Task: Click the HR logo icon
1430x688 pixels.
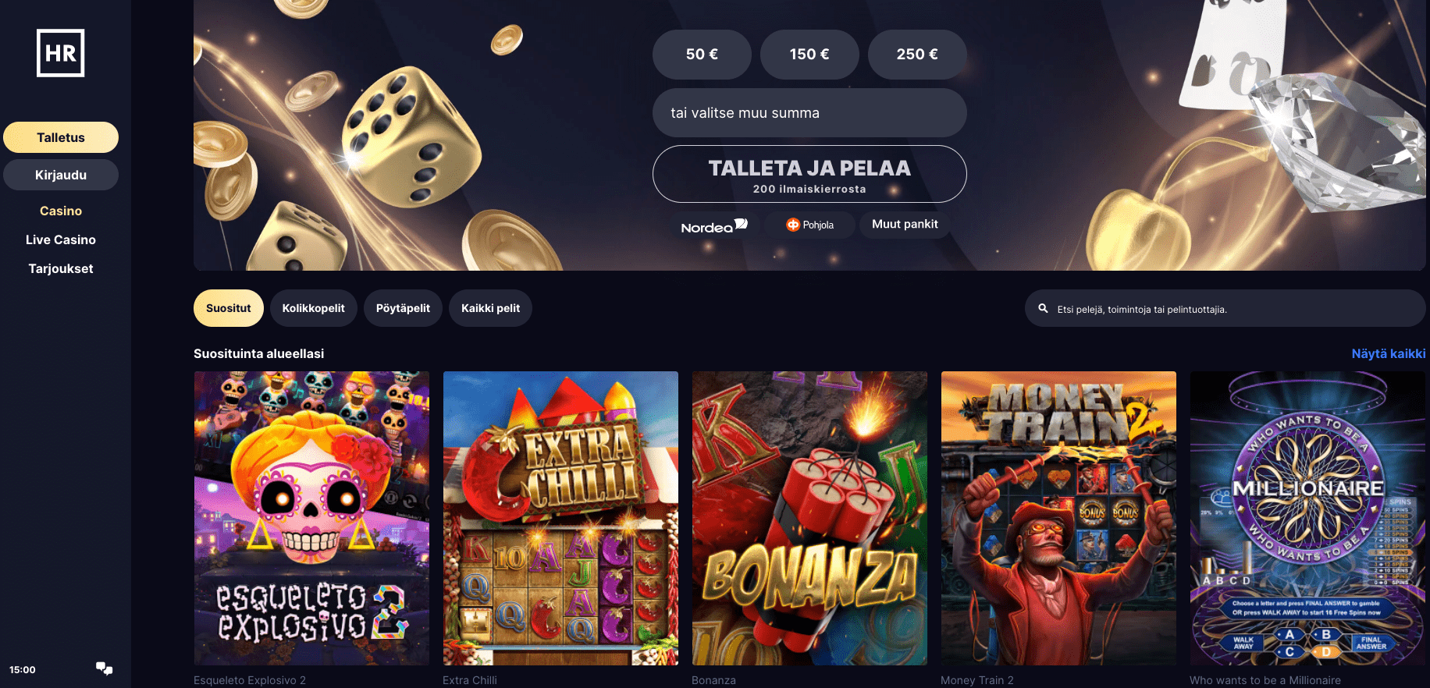Action: click(x=61, y=53)
